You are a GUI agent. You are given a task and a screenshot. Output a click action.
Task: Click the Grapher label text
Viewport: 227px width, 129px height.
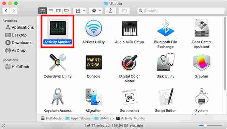[201, 76]
